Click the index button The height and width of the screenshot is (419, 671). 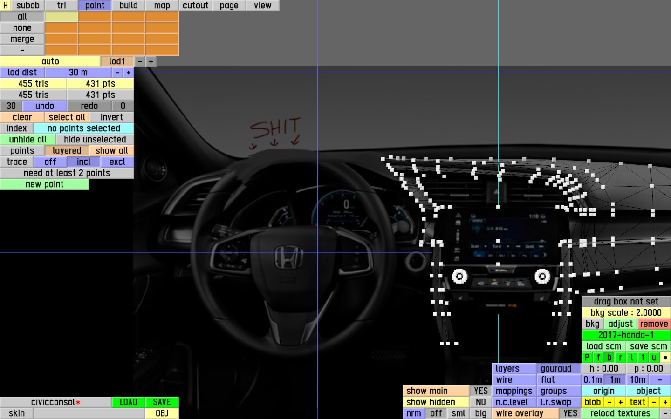click(x=17, y=128)
